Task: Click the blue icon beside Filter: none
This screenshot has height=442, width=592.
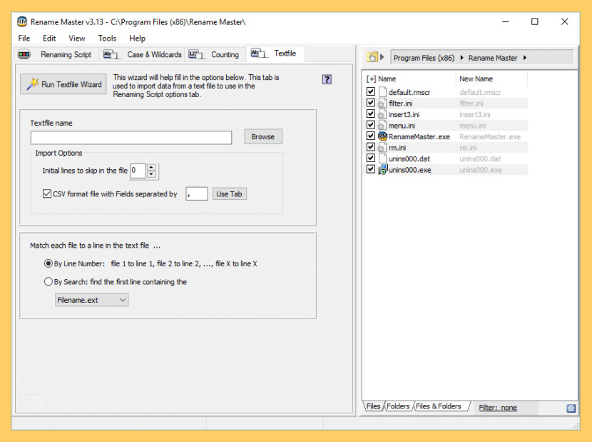Action: [571, 408]
